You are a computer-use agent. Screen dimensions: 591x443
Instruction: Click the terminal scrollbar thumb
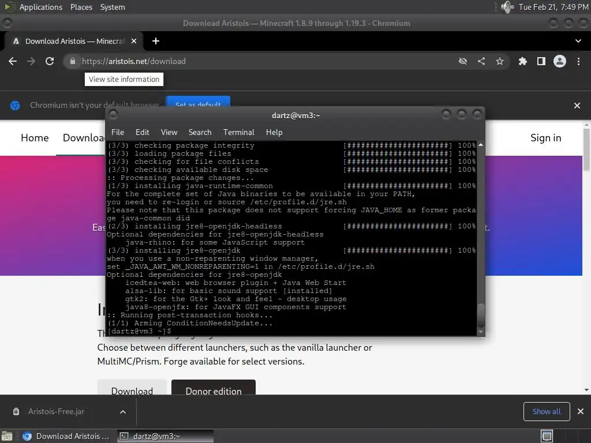[x=481, y=316]
